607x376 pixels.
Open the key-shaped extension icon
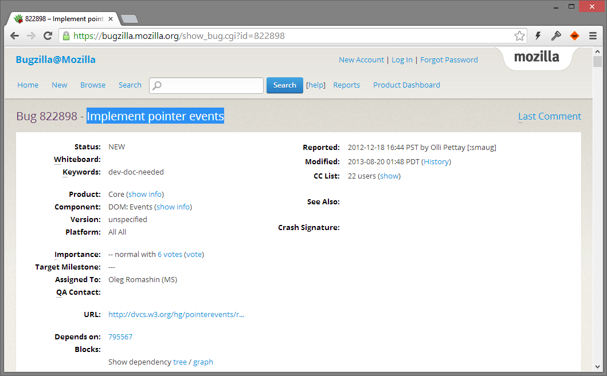(556, 36)
